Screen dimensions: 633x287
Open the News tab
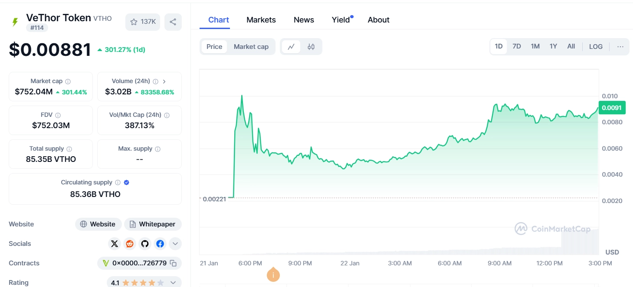tap(303, 19)
